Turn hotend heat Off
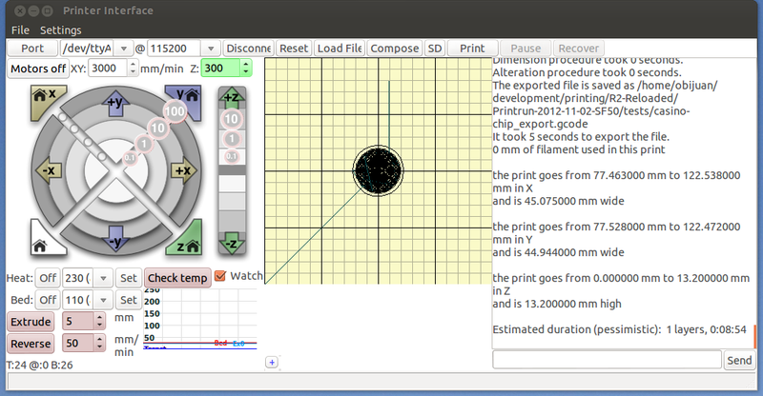This screenshot has width=763, height=396. pyautogui.click(x=47, y=278)
